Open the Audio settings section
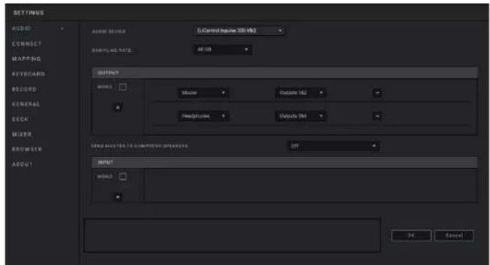This screenshot has height=265, width=490. 22,29
